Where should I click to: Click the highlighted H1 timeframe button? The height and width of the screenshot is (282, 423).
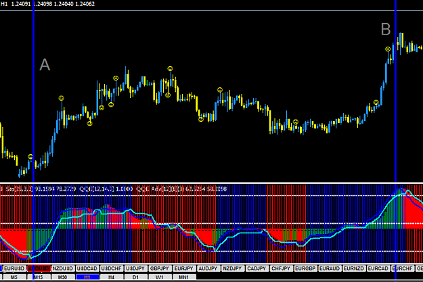pos(87,277)
